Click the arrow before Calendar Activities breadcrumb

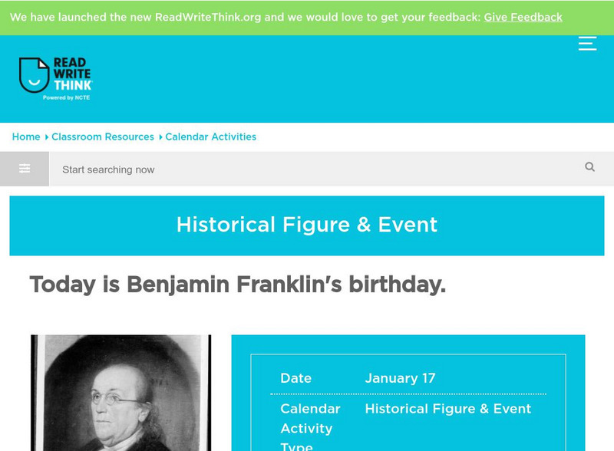[160, 137]
